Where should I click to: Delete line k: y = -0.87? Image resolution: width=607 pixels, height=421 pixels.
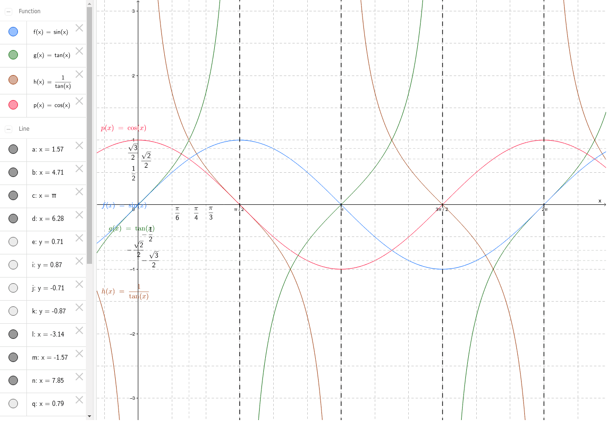pyautogui.click(x=79, y=307)
